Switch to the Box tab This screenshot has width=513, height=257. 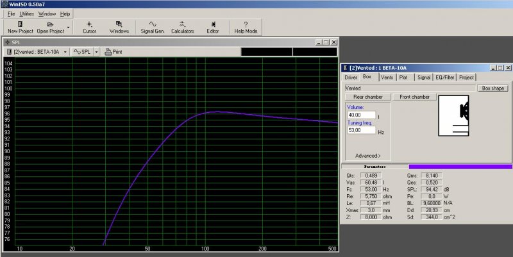point(367,76)
